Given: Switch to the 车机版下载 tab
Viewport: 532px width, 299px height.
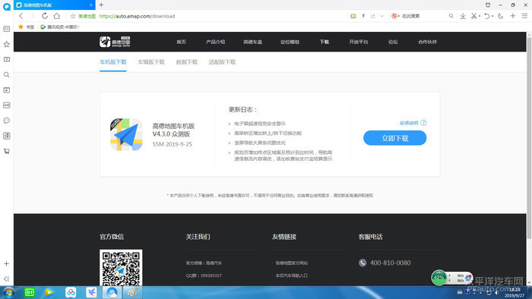Looking at the screenshot, I should coord(113,62).
